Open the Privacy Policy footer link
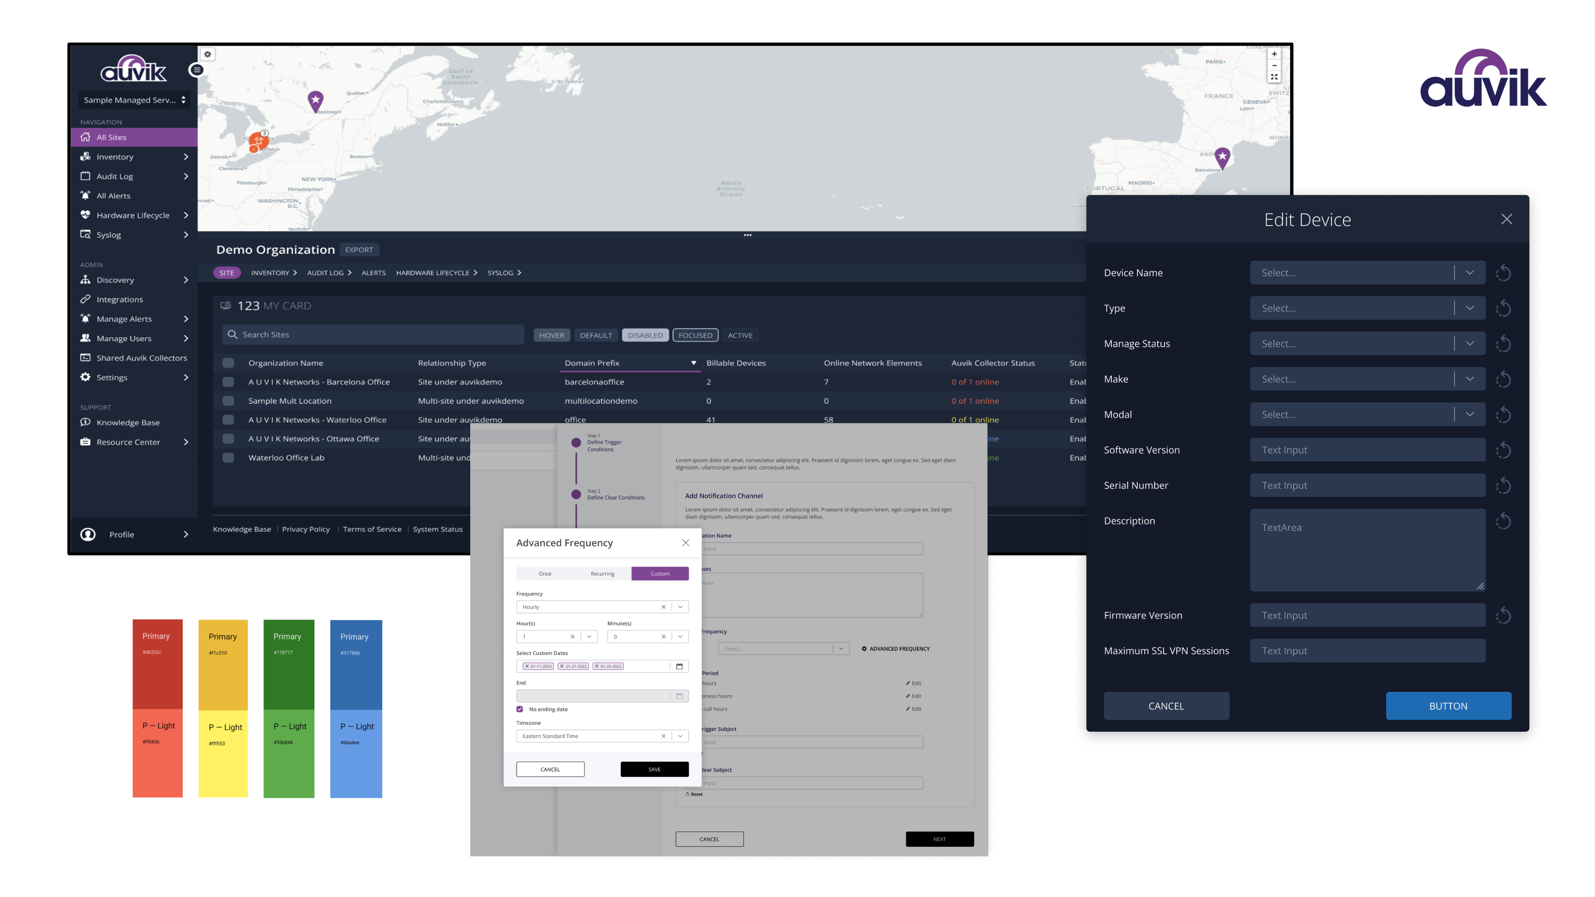 [306, 529]
